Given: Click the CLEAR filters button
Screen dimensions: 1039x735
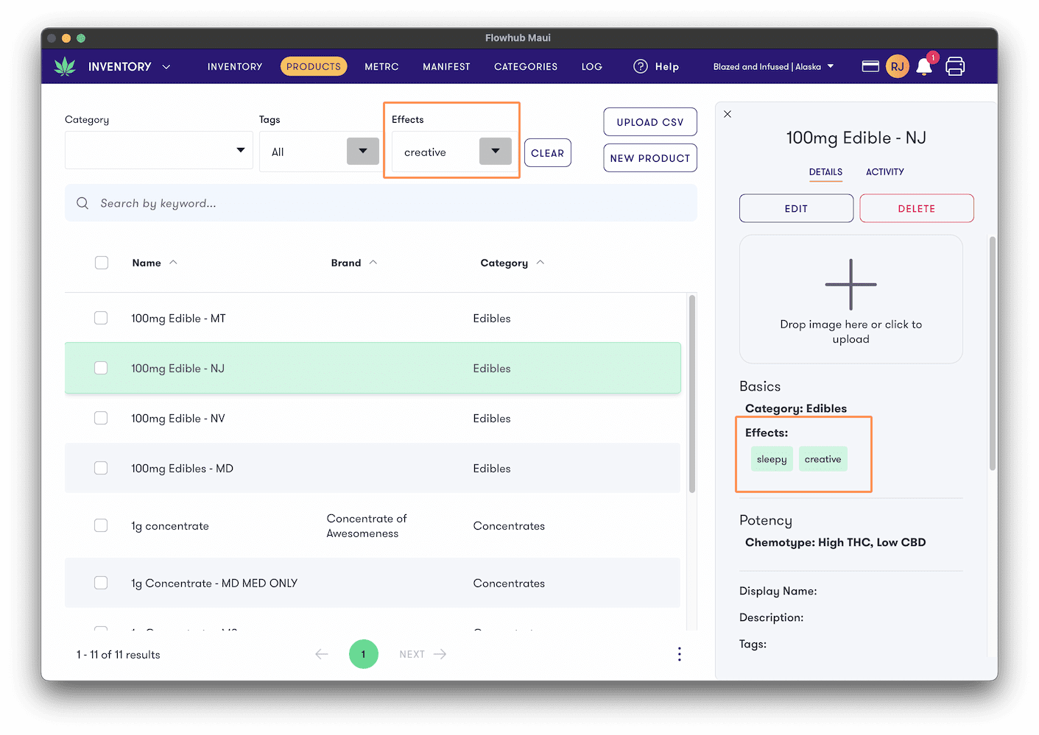Looking at the screenshot, I should point(548,153).
